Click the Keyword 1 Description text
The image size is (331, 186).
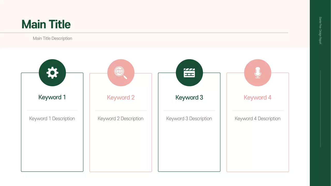[52, 118]
